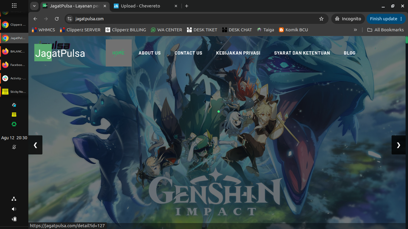408x229 pixels.
Task: Open the BALANCE Firefox window in dock
Action: 14,51
